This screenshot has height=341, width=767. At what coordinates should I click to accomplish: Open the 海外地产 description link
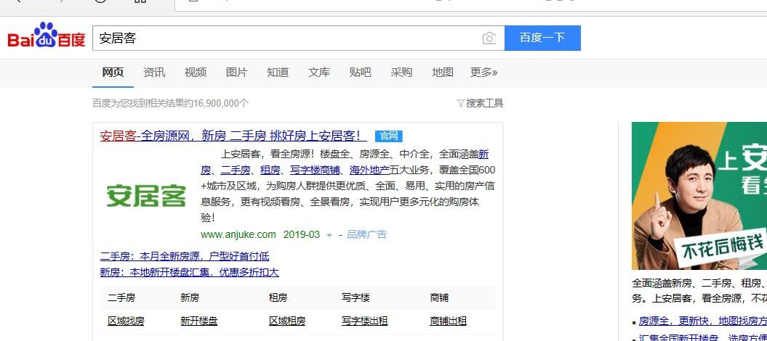369,170
